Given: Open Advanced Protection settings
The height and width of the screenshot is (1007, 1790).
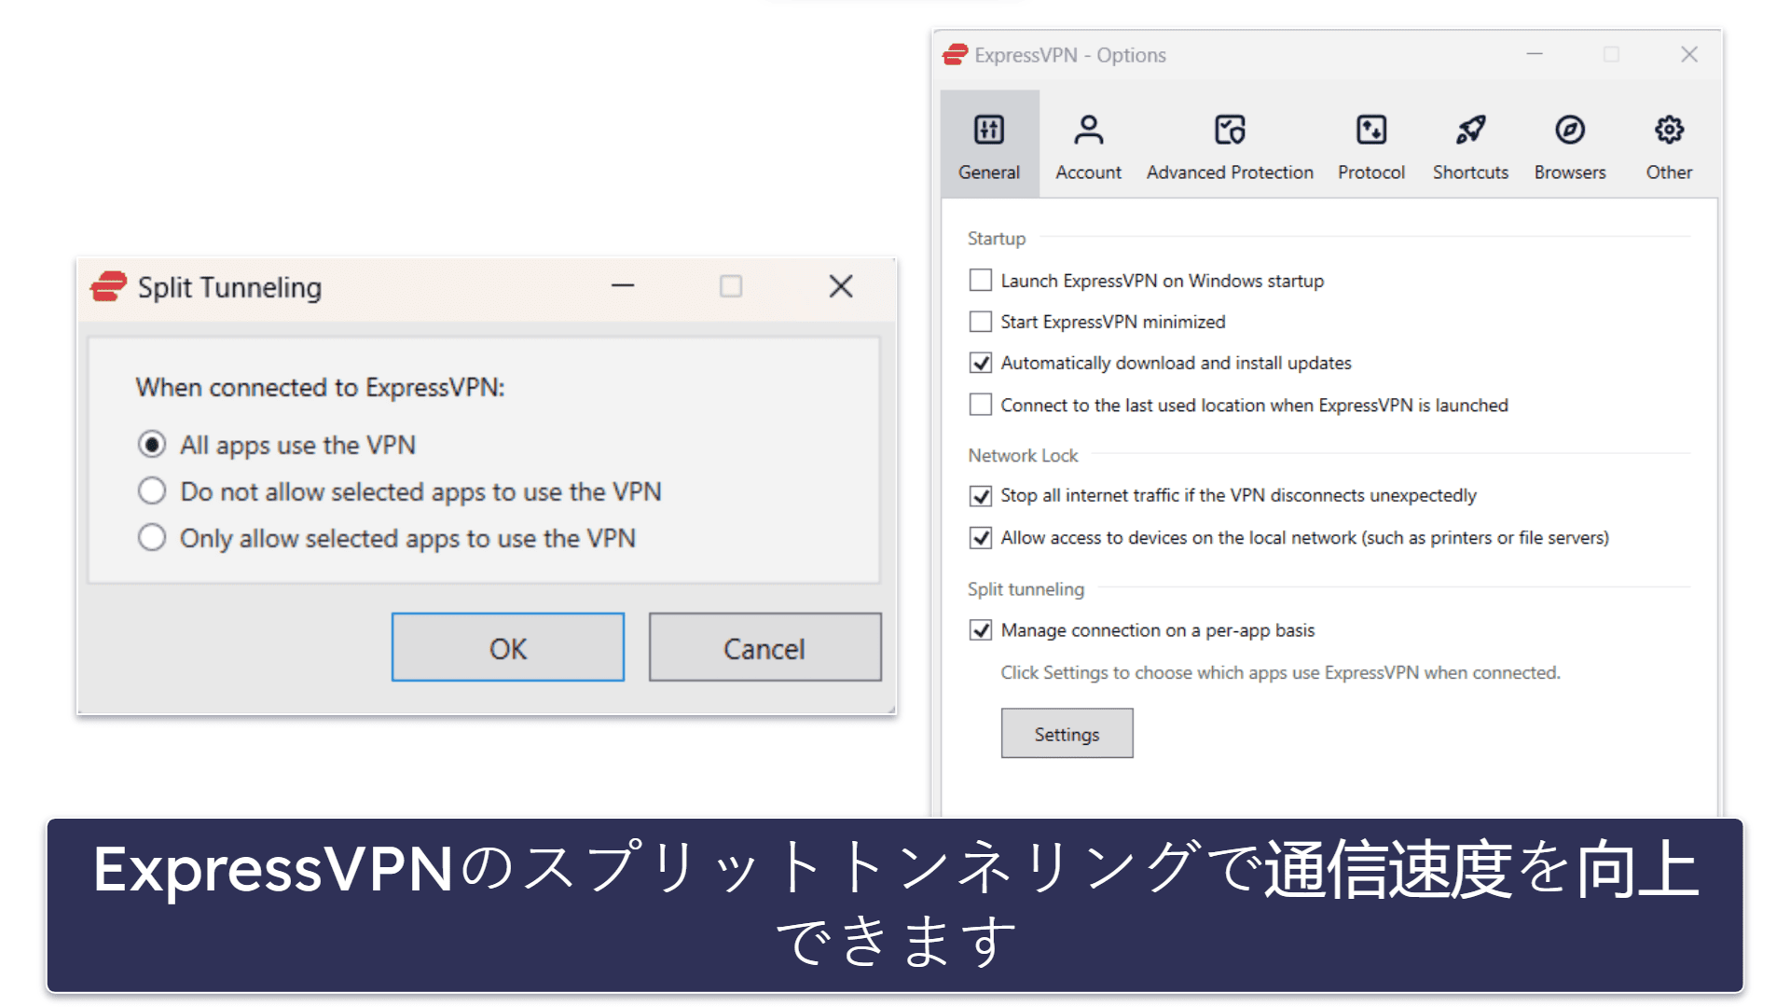Looking at the screenshot, I should click(1230, 144).
